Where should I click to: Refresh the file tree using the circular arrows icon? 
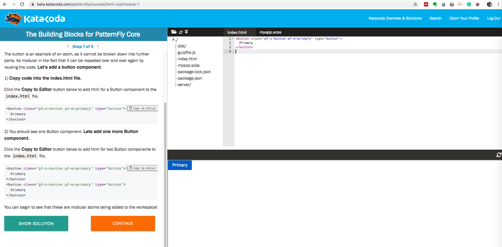[x=181, y=32]
